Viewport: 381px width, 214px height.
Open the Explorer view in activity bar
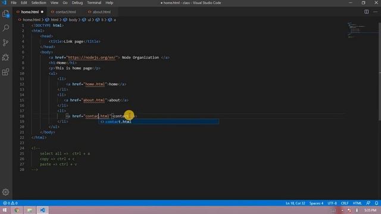[5, 14]
